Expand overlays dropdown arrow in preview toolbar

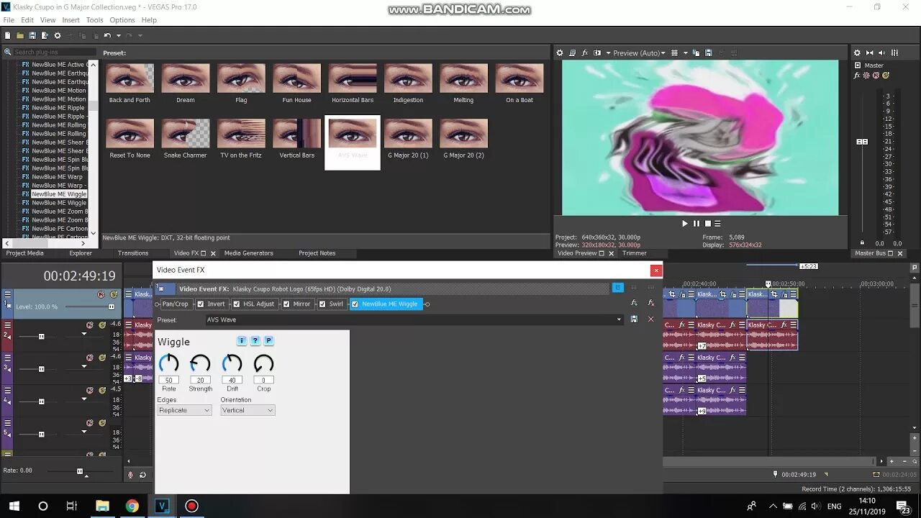coord(685,53)
